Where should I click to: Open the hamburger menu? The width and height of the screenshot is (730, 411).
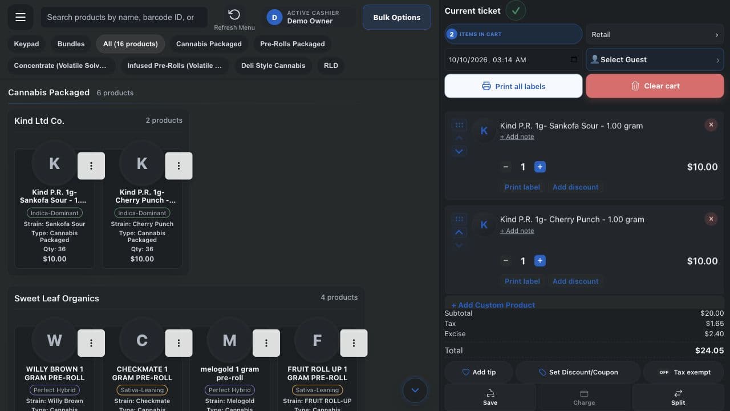(21, 17)
